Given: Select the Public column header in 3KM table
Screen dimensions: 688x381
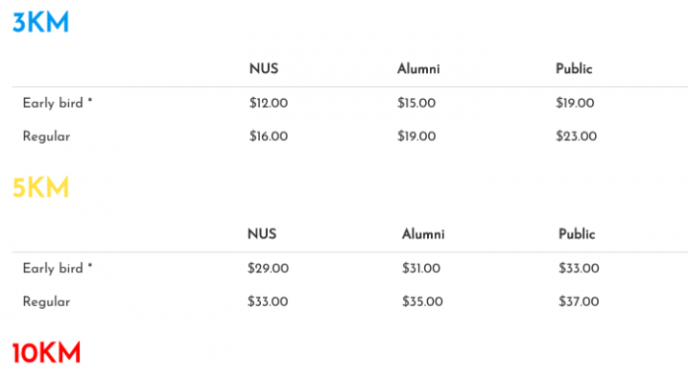Looking at the screenshot, I should coord(574,68).
